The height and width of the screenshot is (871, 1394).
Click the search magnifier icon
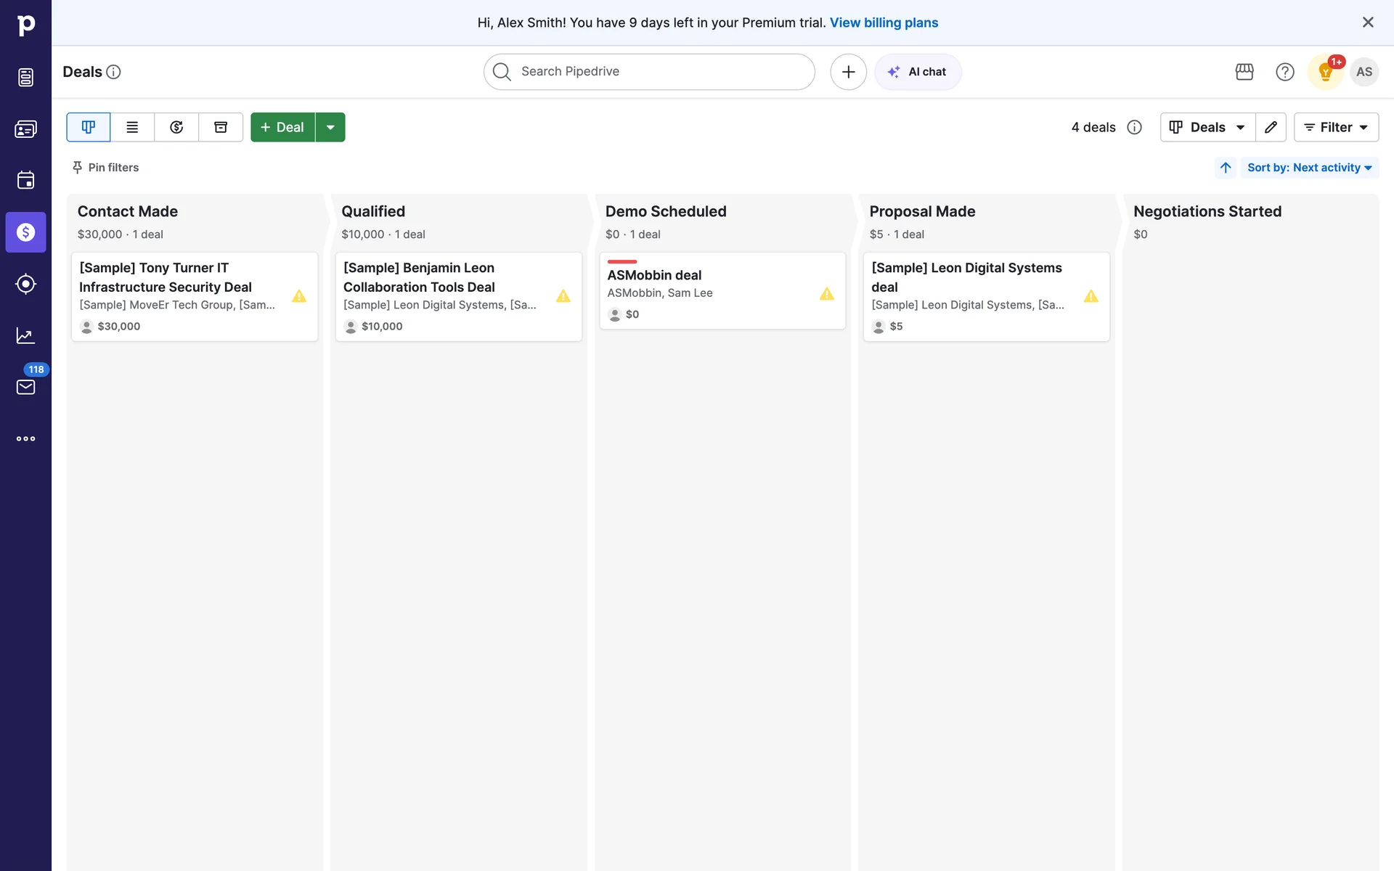[502, 72]
